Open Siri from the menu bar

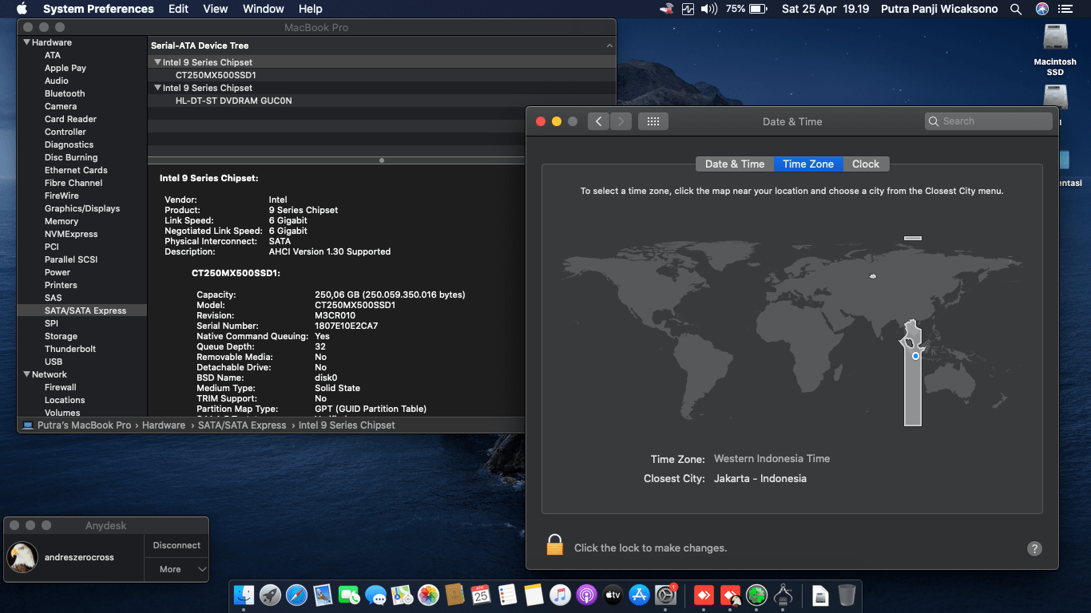[1042, 9]
